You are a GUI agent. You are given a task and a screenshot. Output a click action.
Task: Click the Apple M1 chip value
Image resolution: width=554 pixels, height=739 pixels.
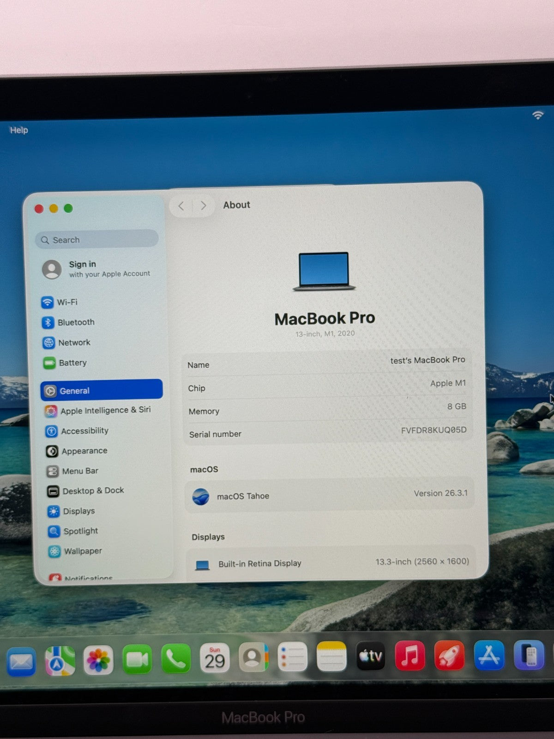(448, 383)
